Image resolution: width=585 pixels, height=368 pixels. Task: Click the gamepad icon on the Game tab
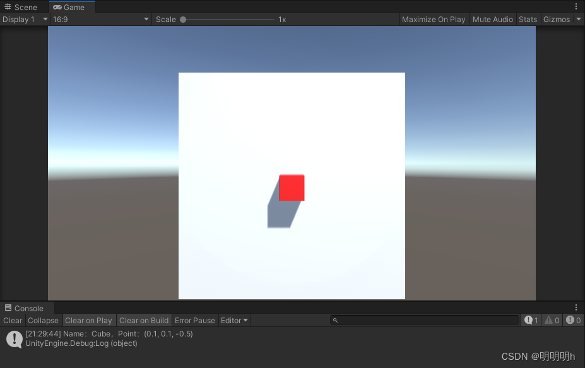coord(57,7)
